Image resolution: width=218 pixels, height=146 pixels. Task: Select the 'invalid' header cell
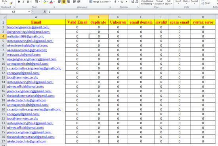(x=161, y=22)
